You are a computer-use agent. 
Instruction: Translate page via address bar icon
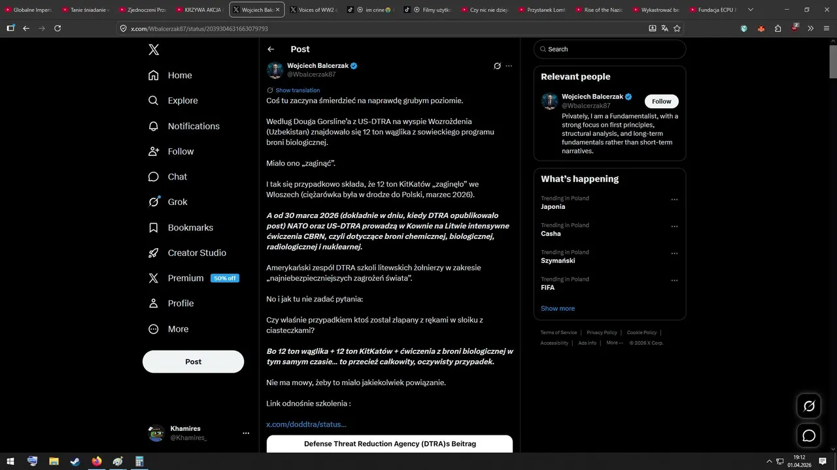664,28
